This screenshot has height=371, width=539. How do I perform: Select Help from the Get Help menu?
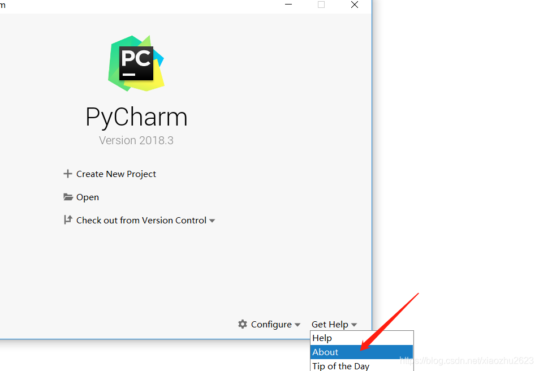pos(362,338)
